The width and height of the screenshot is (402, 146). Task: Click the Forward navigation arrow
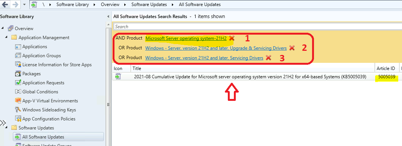[x=15, y=5]
